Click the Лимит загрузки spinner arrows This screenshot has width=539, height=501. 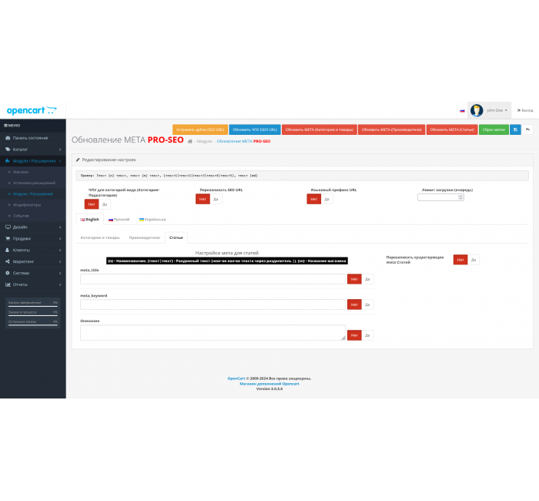460,197
